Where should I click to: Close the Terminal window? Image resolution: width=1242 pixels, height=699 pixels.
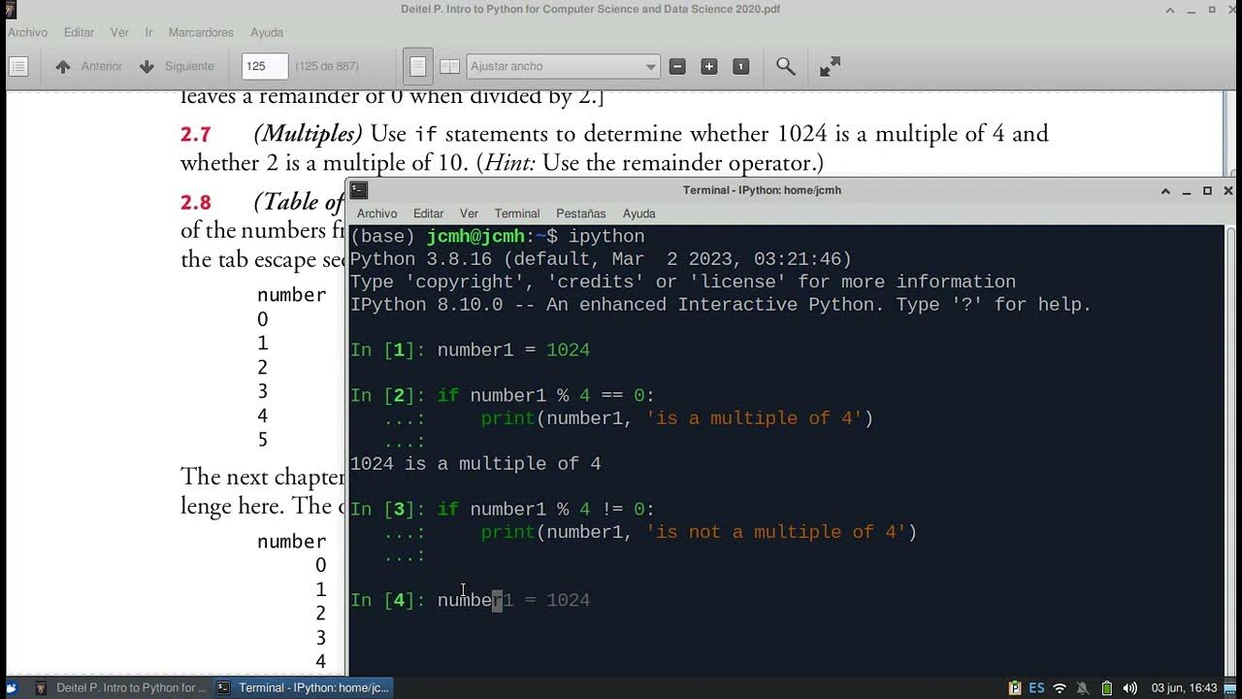(1228, 190)
